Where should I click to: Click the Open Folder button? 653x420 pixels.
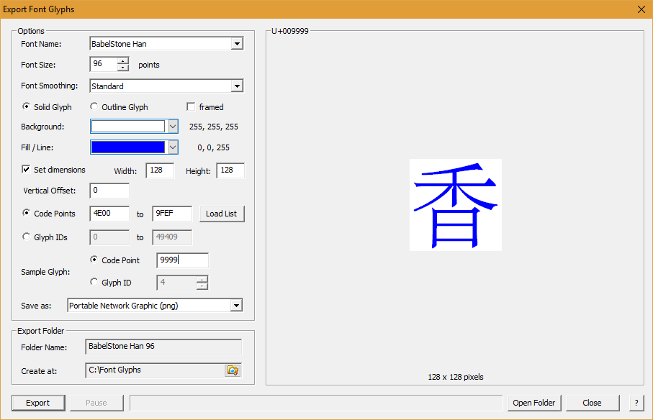534,403
